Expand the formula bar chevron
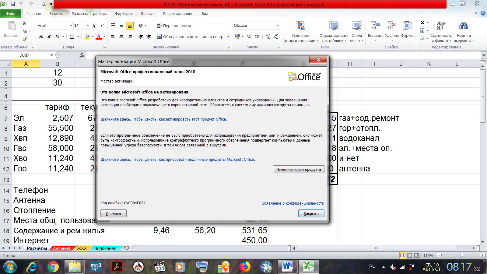 click(x=484, y=55)
